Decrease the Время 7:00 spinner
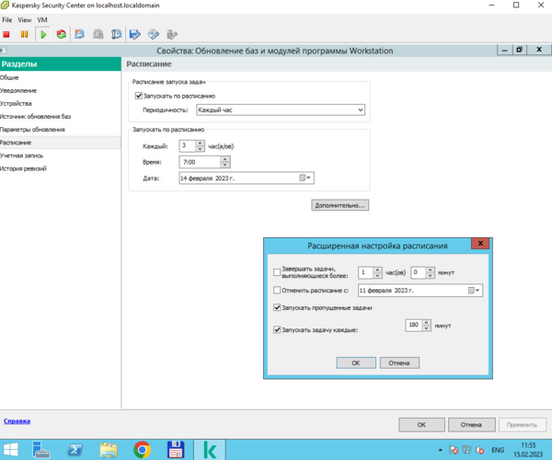The image size is (552, 460). 225,165
